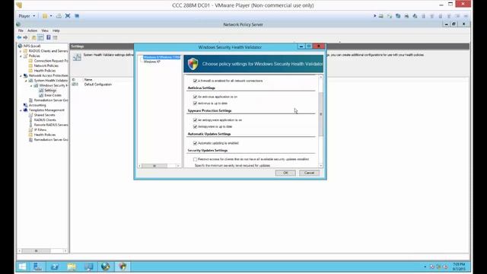Uncheck Antispyware is up to date
This screenshot has height=274, width=487.
(195, 127)
